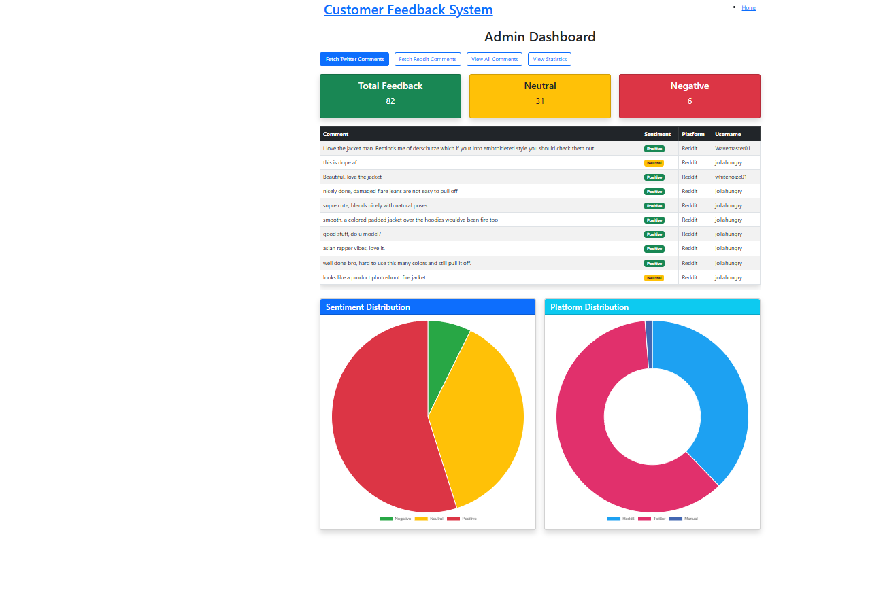This screenshot has height=611, width=885.
Task: Open the Customer Feedback System title link
Action: 408,10
